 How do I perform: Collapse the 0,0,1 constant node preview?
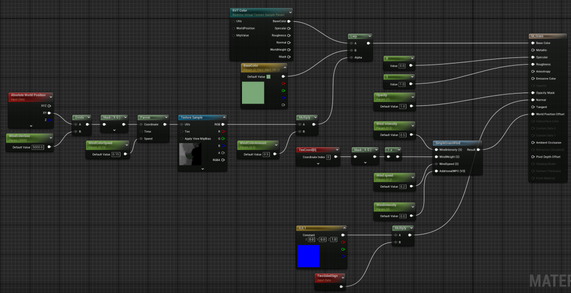click(344, 228)
